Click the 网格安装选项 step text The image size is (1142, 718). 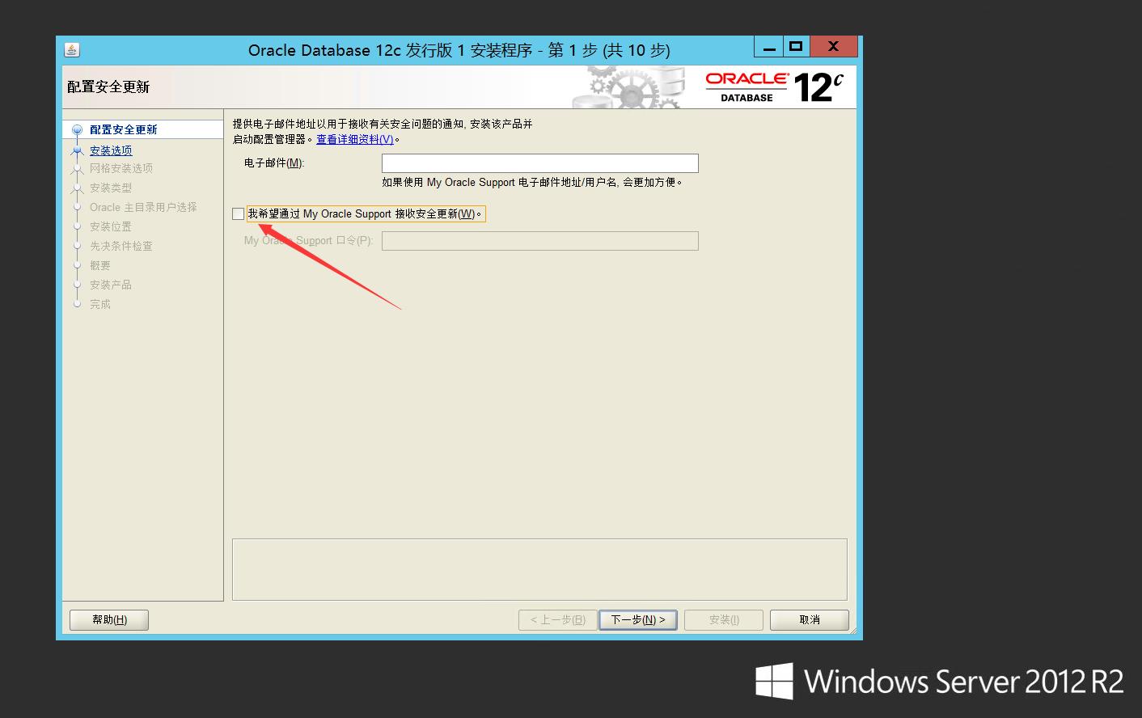121,168
